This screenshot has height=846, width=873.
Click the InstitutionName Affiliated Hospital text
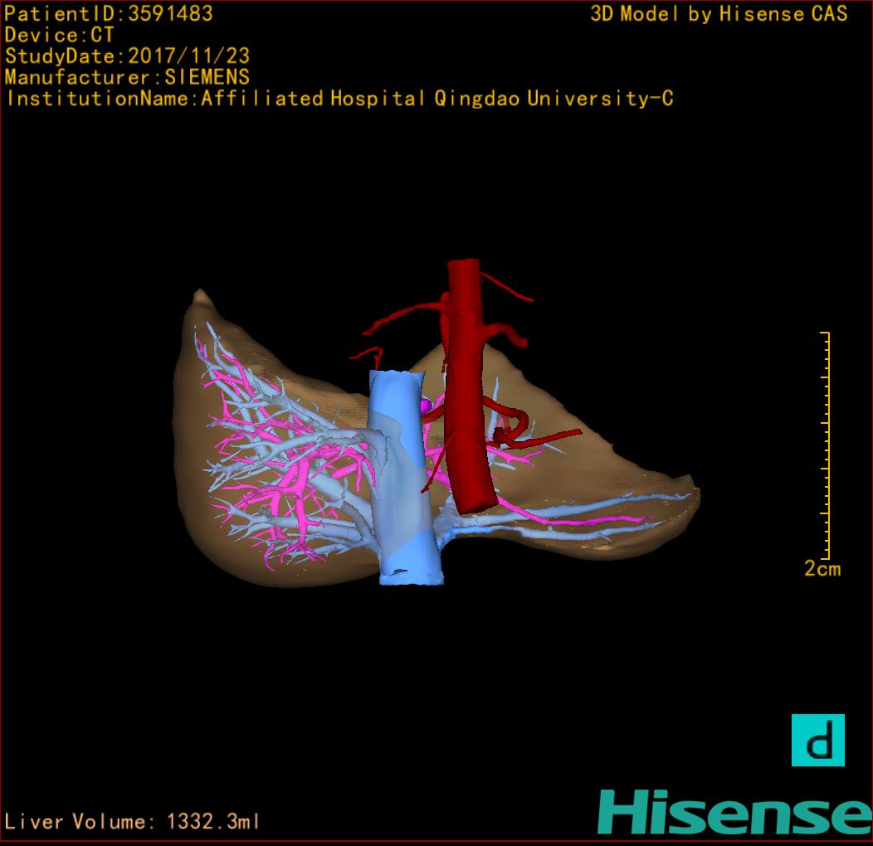pyautogui.click(x=339, y=99)
